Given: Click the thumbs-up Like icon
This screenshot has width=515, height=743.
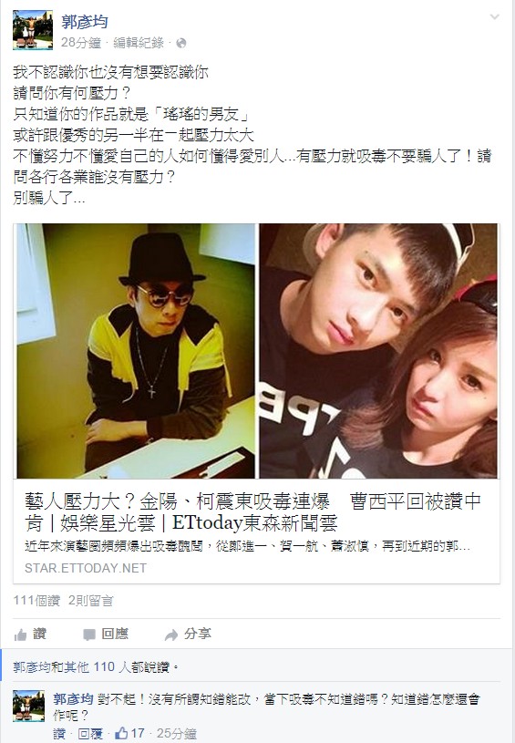Looking at the screenshot, I should (x=20, y=635).
